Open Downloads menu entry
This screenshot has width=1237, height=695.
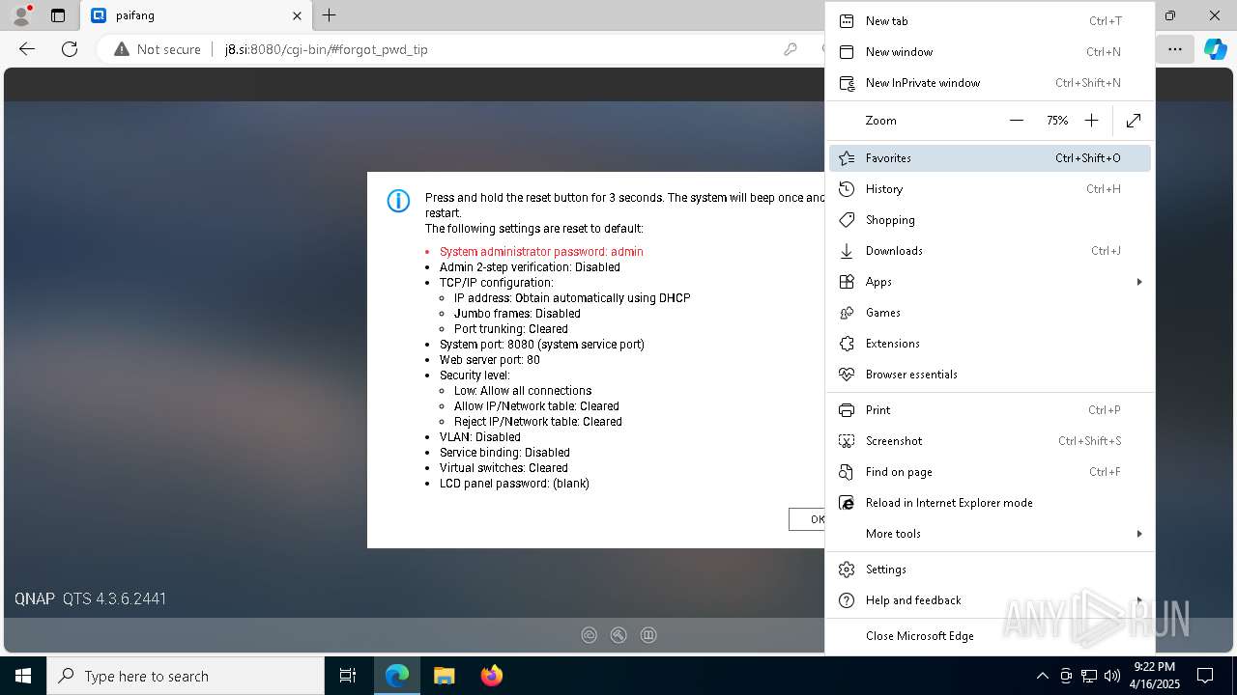point(990,251)
